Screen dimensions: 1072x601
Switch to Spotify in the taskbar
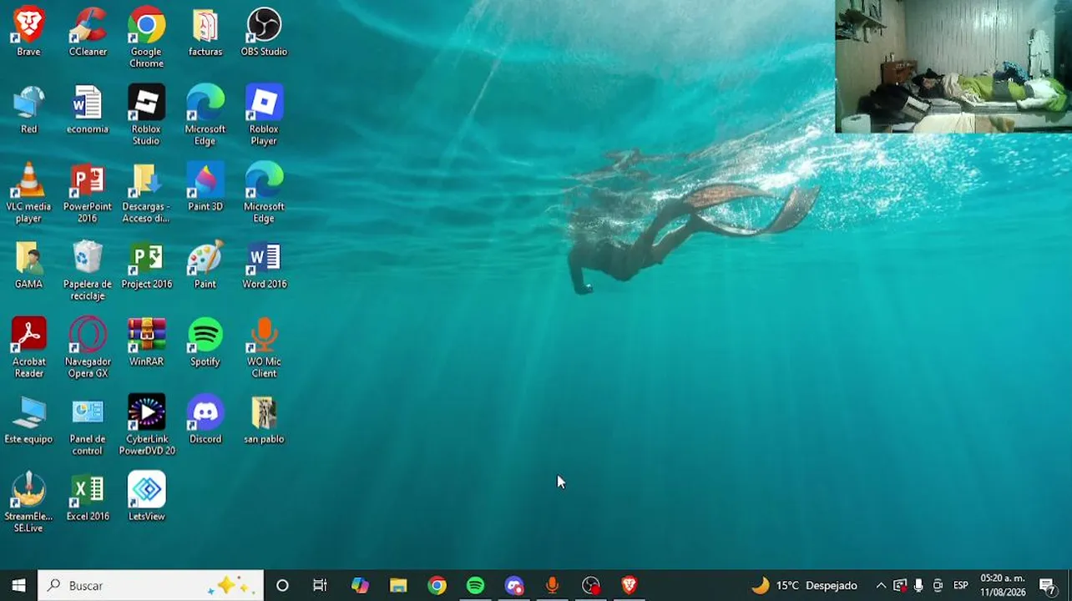(x=475, y=585)
